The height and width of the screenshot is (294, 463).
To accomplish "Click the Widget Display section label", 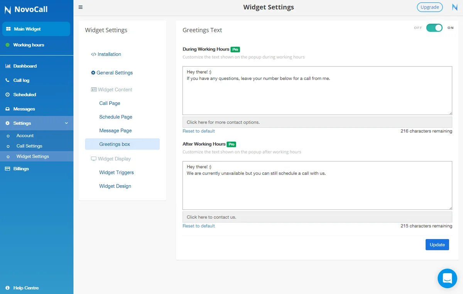I will click(114, 159).
